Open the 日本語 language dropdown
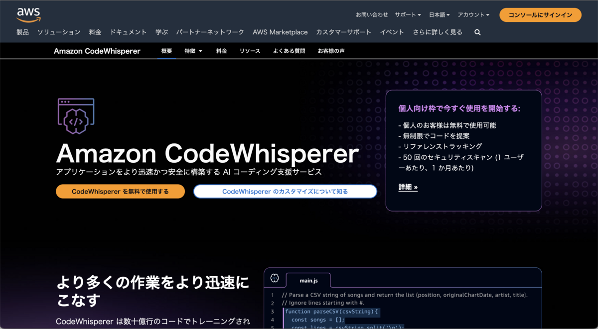The height and width of the screenshot is (329, 598). coord(440,15)
